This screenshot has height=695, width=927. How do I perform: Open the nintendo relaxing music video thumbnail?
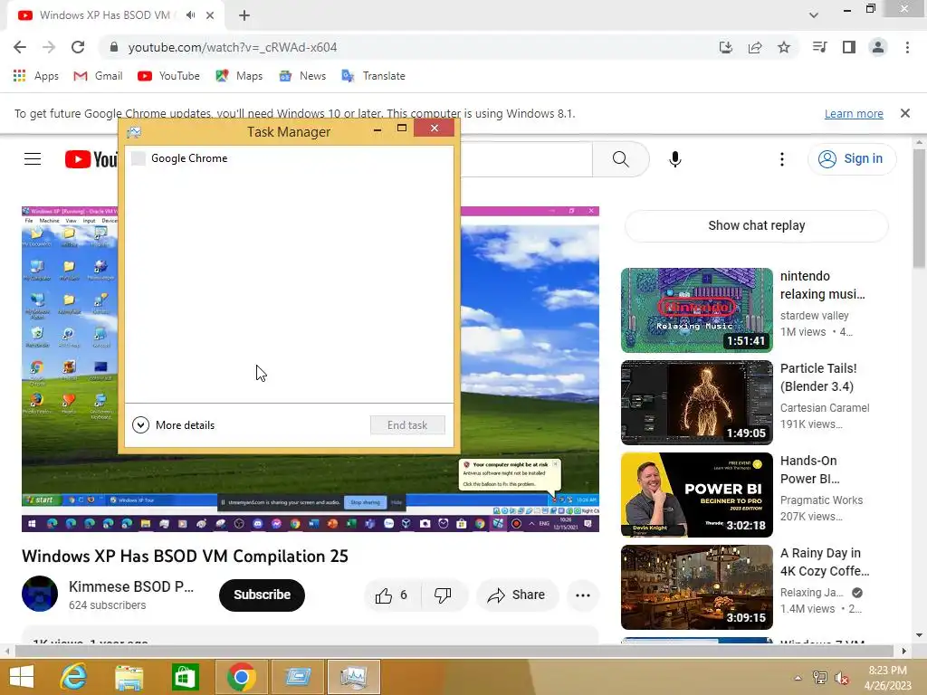point(696,309)
